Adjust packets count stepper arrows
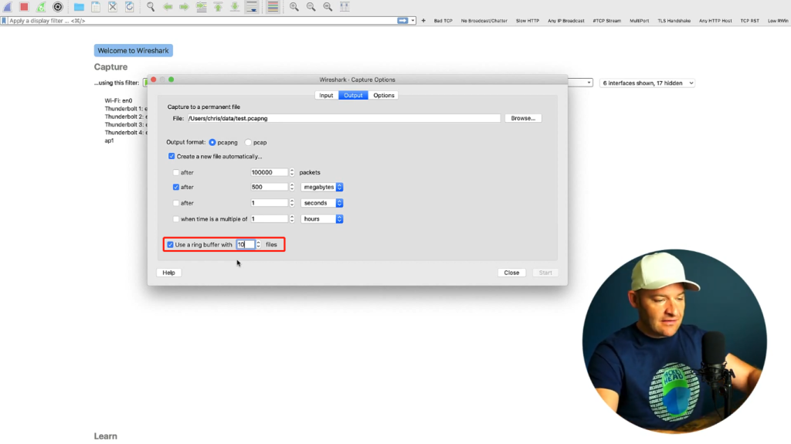 click(x=292, y=172)
